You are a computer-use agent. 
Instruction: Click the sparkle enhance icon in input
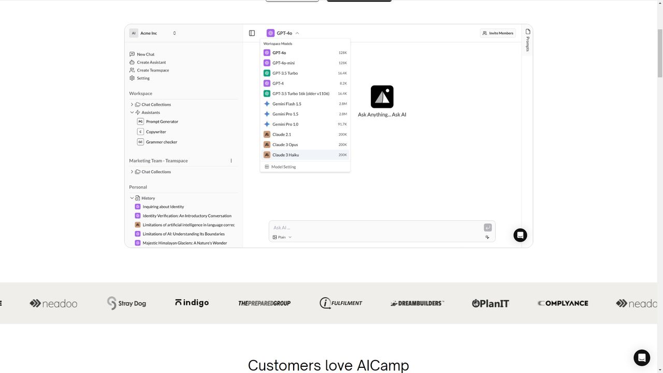[x=487, y=237]
